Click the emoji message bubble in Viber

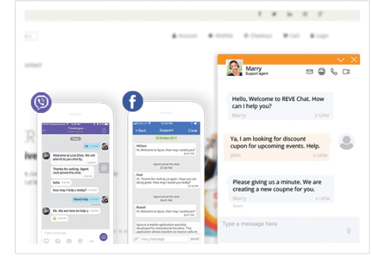pyautogui.click(x=59, y=218)
